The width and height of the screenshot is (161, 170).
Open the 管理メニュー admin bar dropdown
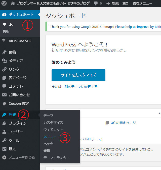[x=142, y=4]
